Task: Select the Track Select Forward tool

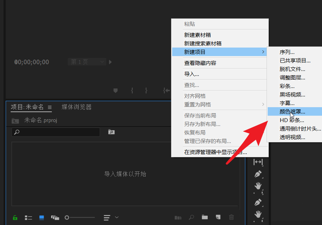Action: [258, 162]
